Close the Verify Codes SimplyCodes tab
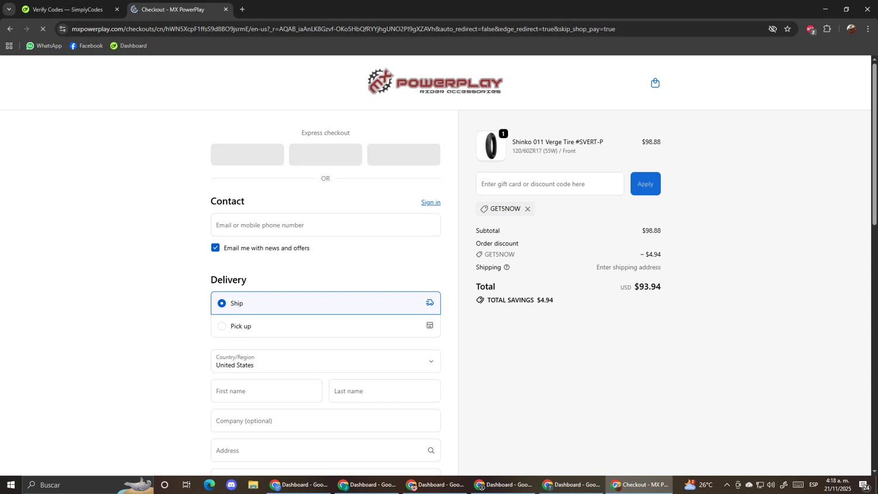878x494 pixels. point(116,9)
